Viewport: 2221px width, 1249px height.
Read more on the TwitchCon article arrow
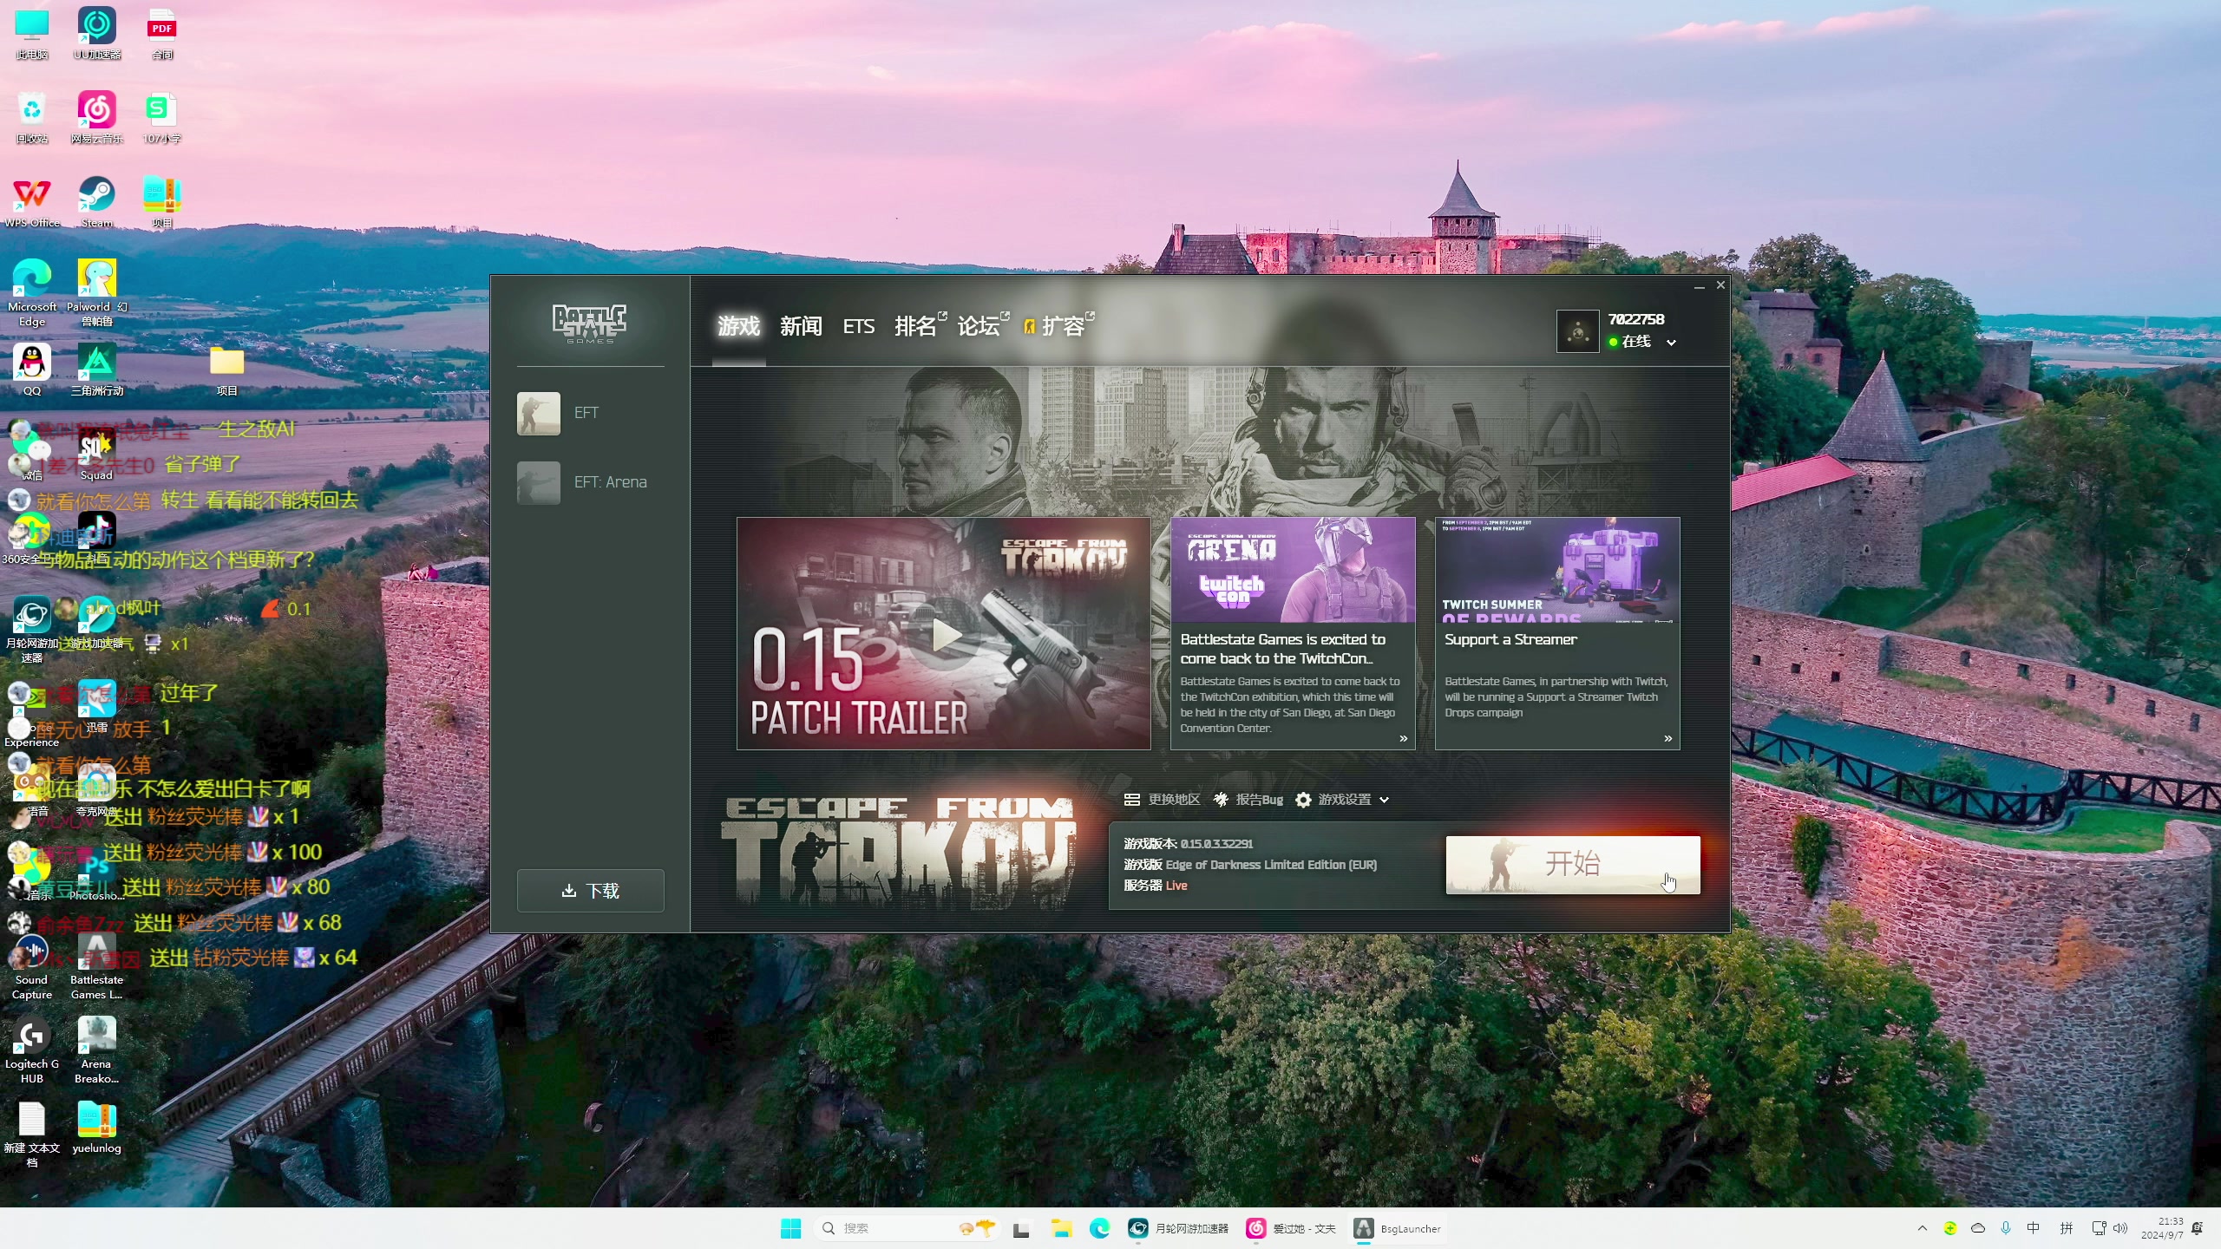[1403, 738]
